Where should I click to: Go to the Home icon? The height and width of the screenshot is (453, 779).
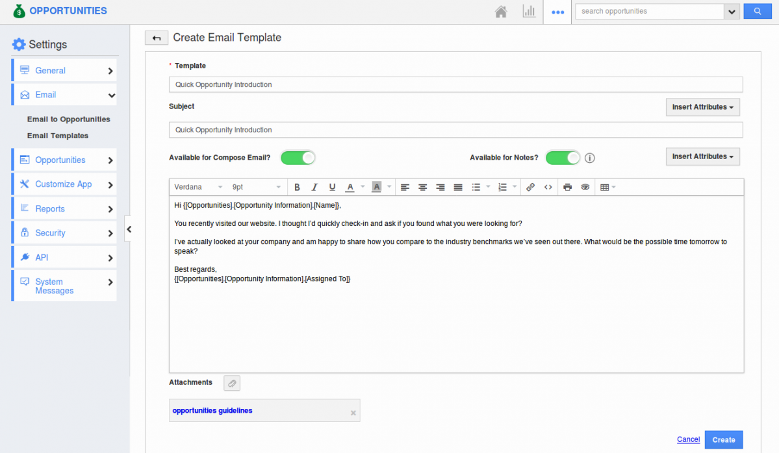coord(501,12)
